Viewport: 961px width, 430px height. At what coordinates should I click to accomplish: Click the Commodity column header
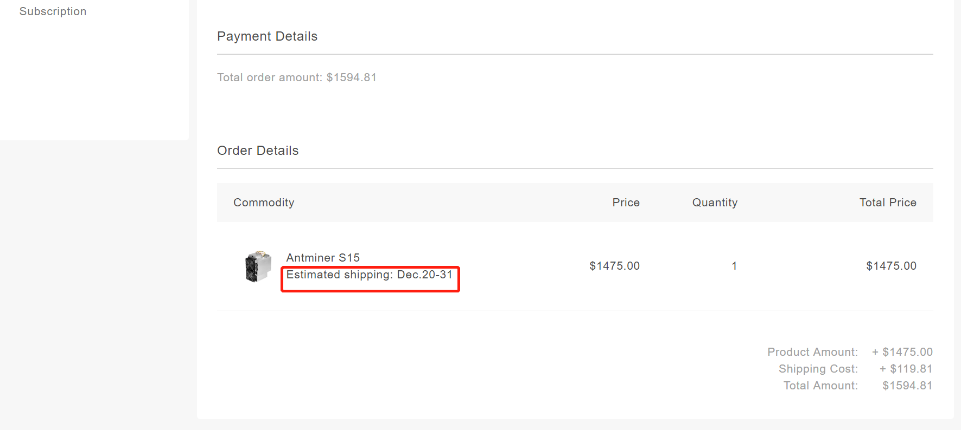click(x=264, y=203)
